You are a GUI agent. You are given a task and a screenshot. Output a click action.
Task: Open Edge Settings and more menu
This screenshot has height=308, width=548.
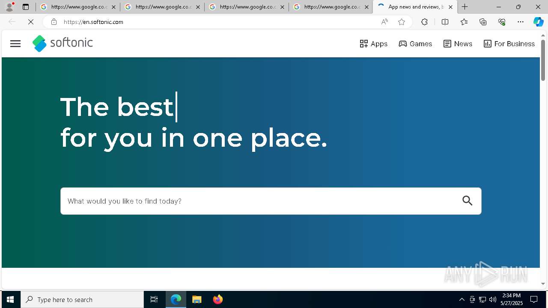pos(521,22)
